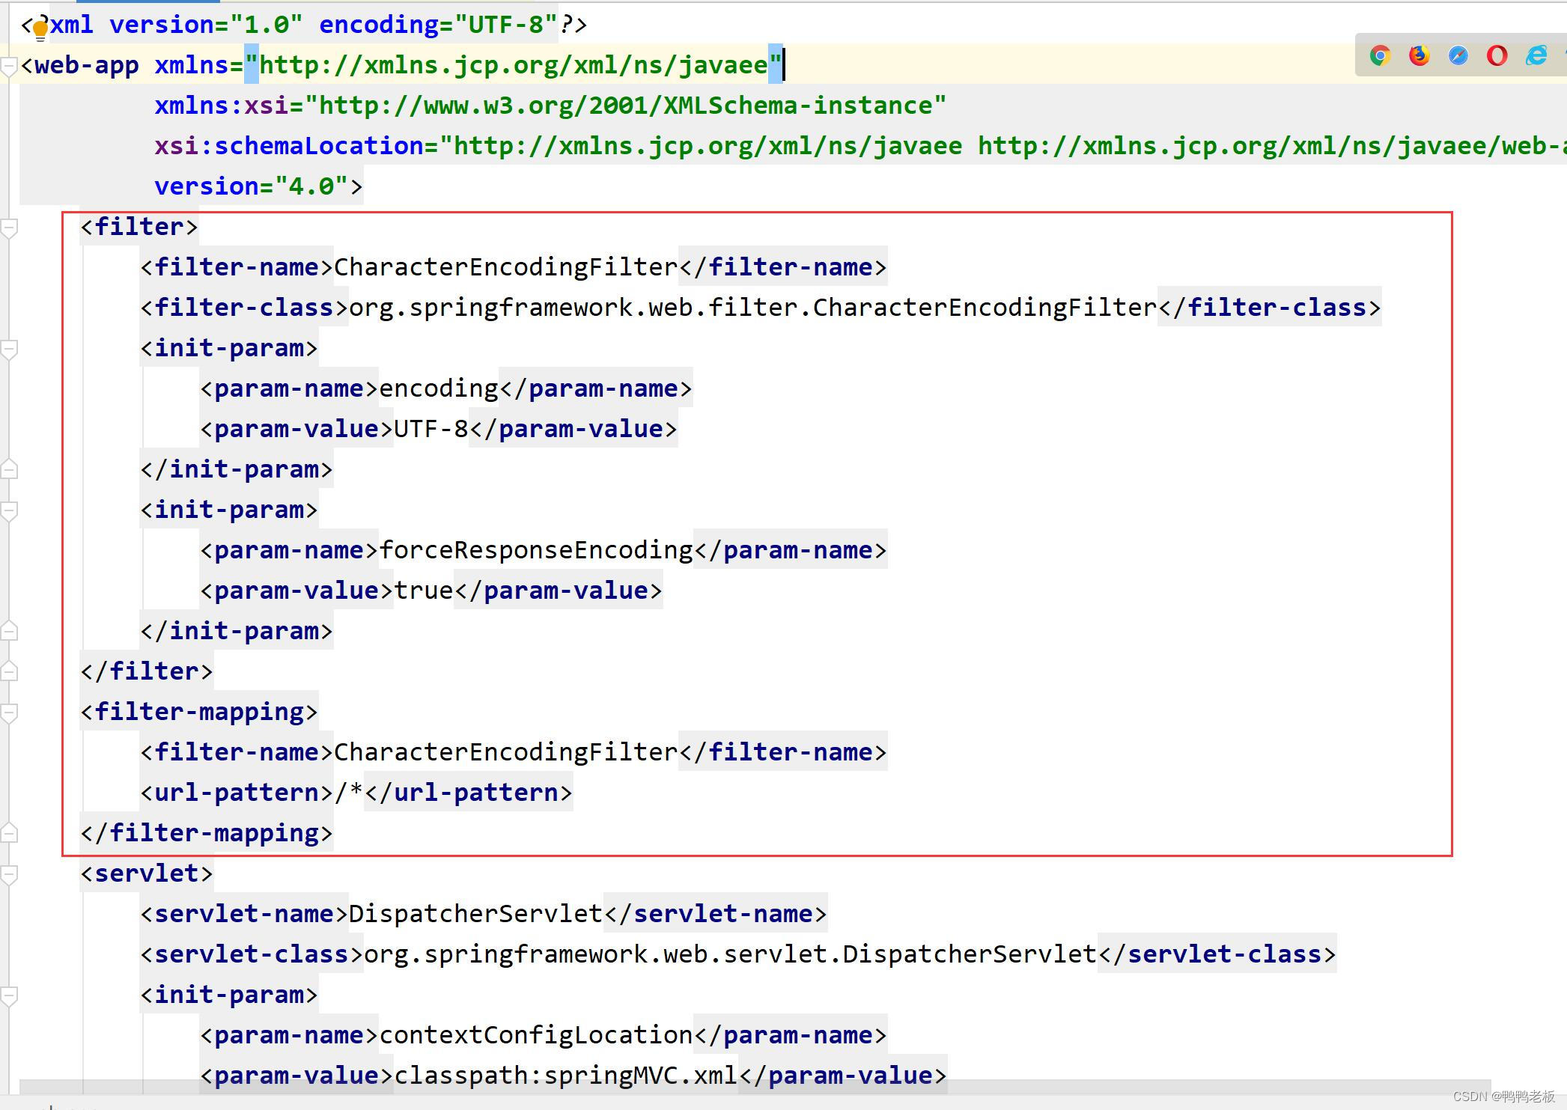Open preview in Internet Explorer
The width and height of the screenshot is (1567, 1110).
click(x=1536, y=55)
